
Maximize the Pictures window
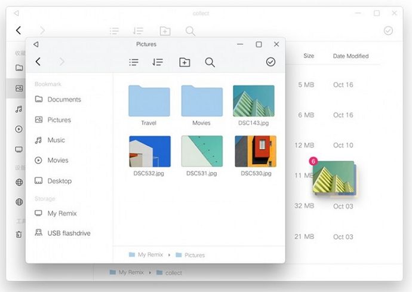tap(259, 44)
